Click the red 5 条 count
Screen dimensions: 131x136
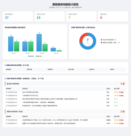pyautogui.click(x=123, y=84)
